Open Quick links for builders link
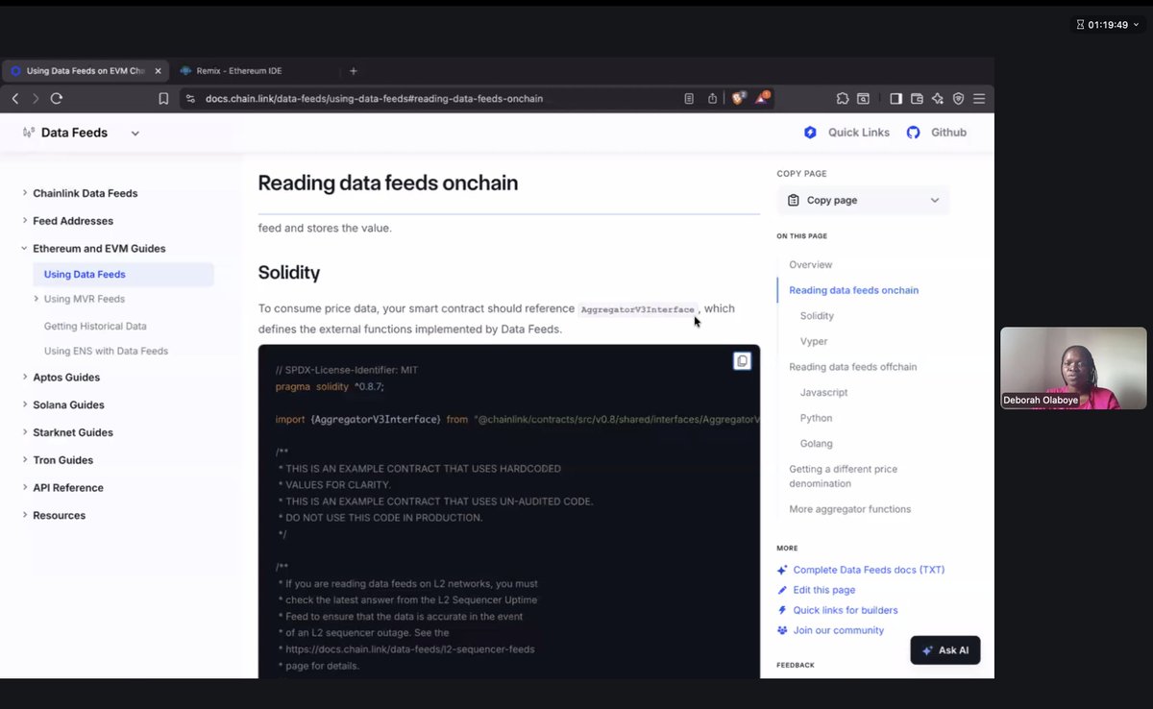Viewport: 1153px width, 709px height. (x=846, y=610)
